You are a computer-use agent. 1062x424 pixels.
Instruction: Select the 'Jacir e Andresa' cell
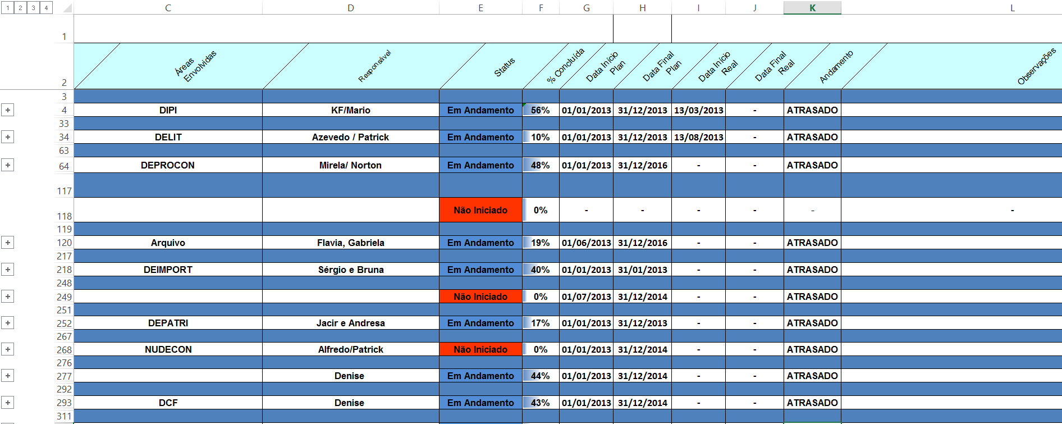(351, 323)
